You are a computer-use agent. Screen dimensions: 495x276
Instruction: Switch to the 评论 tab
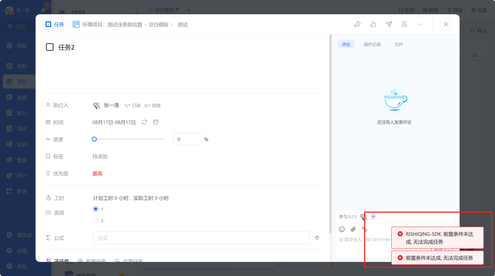(x=346, y=44)
